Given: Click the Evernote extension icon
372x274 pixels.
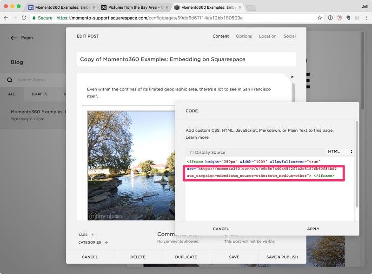Looking at the screenshot, I should click(348, 18).
